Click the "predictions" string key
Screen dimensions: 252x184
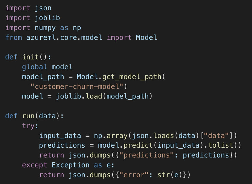146,155
